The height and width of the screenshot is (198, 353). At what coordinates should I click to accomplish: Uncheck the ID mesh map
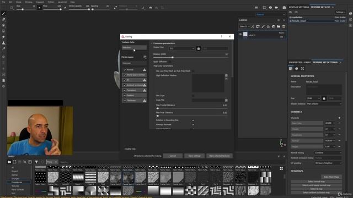pos(125,80)
